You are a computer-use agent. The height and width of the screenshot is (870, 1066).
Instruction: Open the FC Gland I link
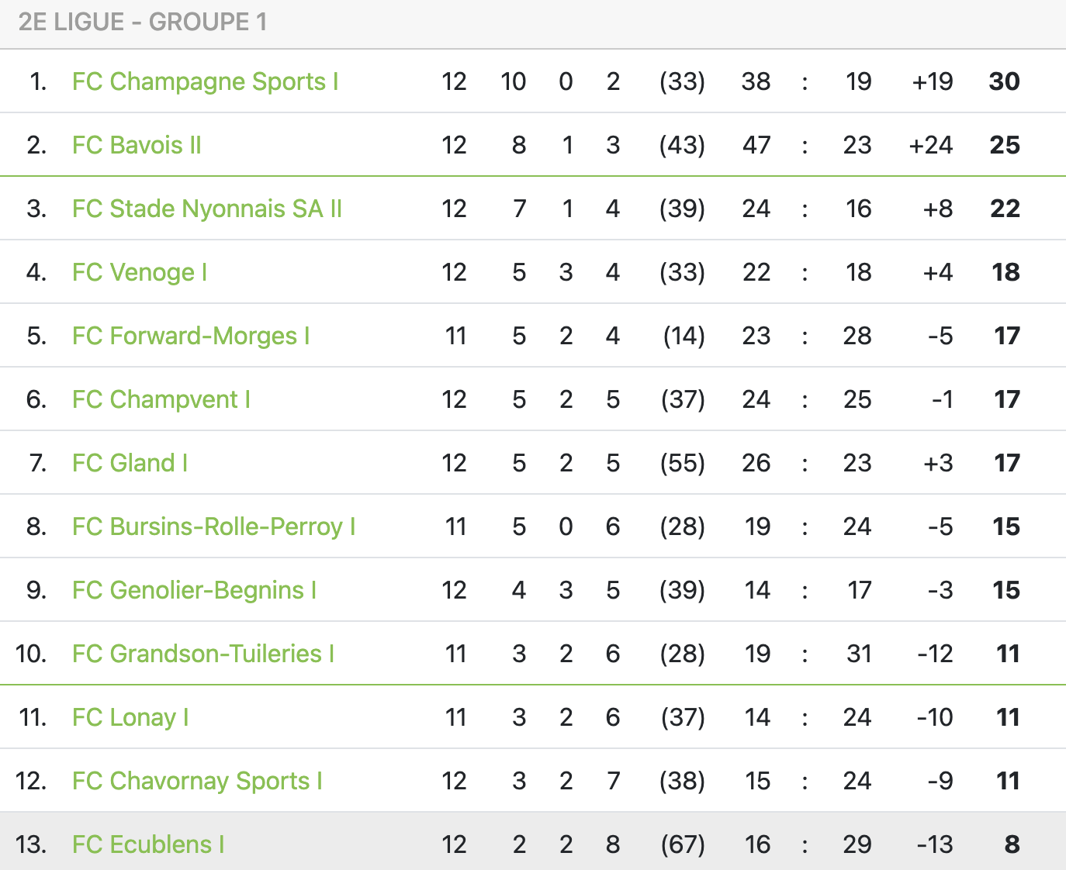point(130,463)
